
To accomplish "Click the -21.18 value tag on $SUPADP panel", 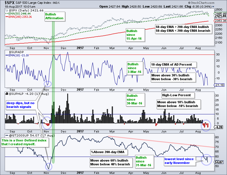I will 219,85.
